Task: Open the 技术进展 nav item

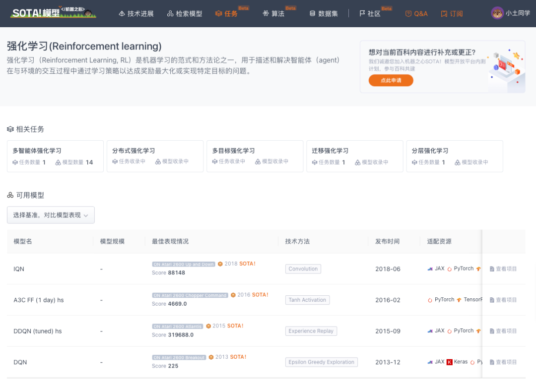Action: point(136,14)
